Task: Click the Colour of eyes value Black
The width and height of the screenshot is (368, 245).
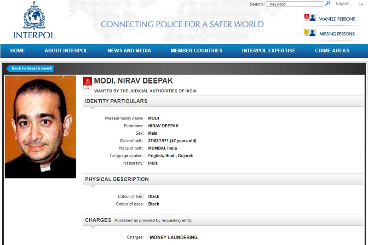Action: point(154,204)
